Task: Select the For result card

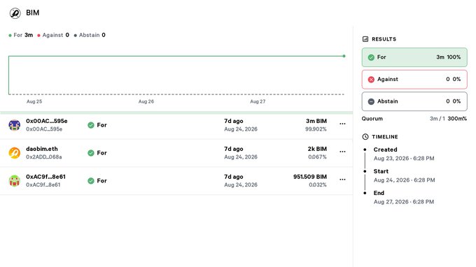Action: [x=414, y=57]
